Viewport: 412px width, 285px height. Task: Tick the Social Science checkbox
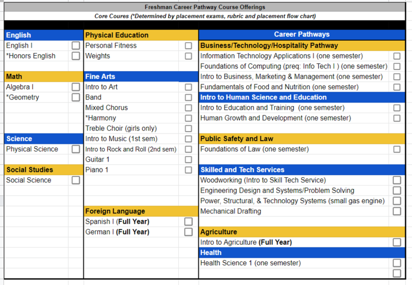point(76,180)
